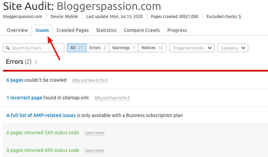The width and height of the screenshot is (268, 157).
Task: Focus the Search by check field
Action: pos(34,48)
